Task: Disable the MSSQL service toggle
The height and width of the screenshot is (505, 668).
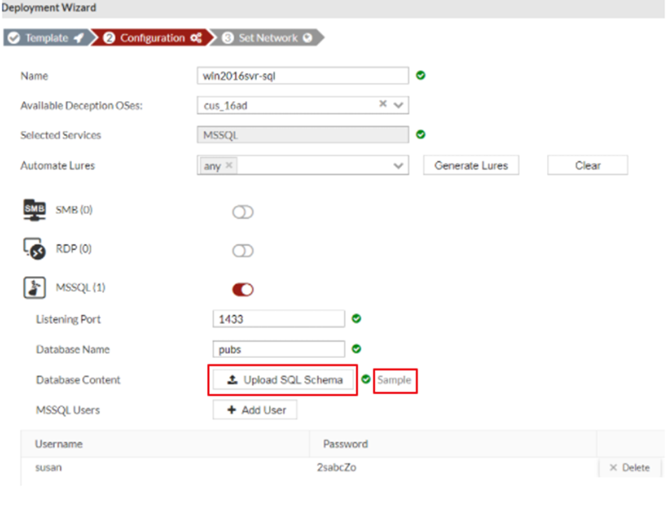Action: [243, 290]
